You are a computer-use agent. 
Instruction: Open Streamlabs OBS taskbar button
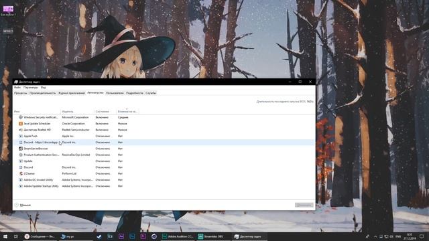coord(213,236)
